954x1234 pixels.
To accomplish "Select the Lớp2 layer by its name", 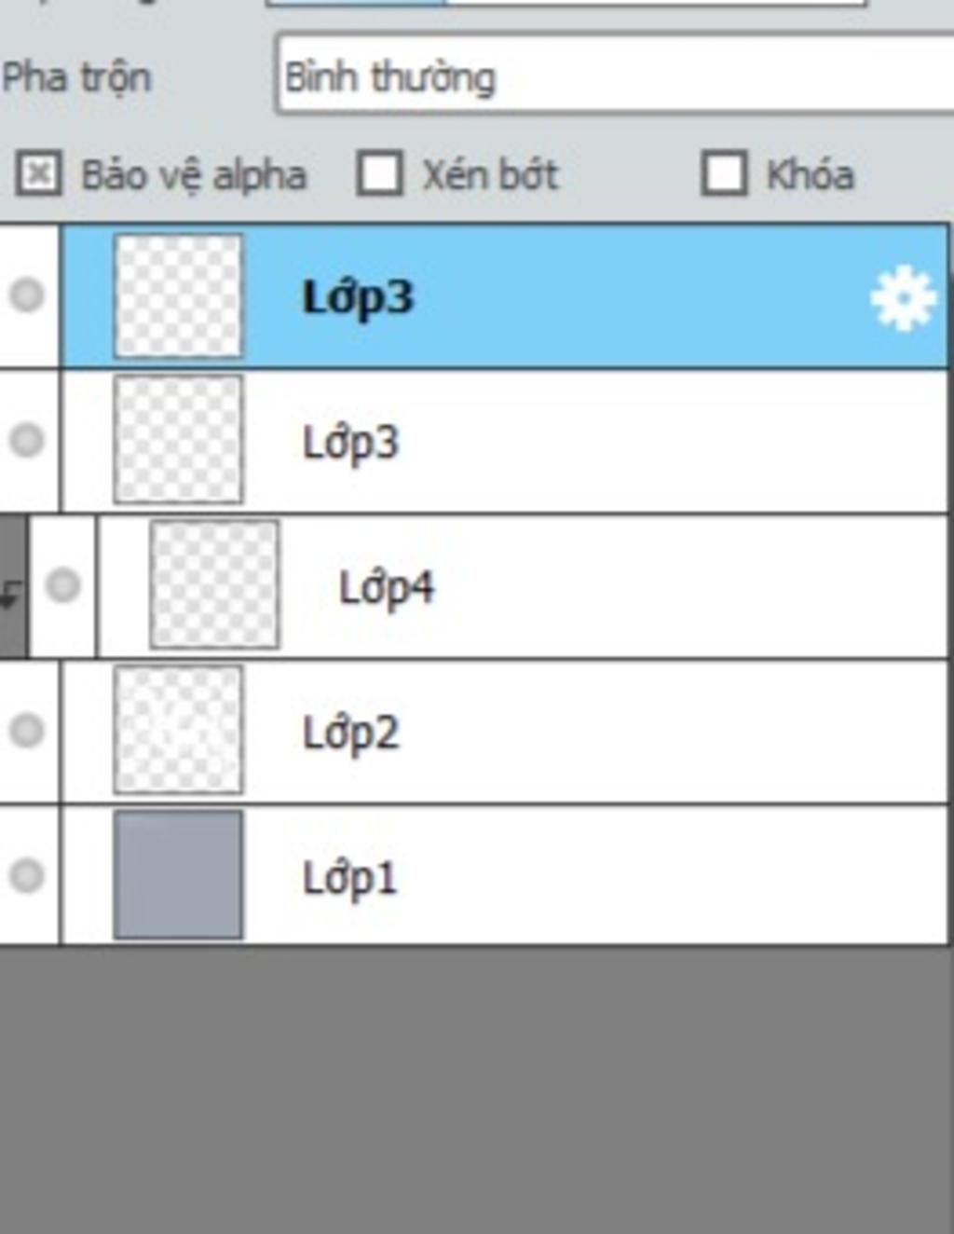I will click(351, 734).
